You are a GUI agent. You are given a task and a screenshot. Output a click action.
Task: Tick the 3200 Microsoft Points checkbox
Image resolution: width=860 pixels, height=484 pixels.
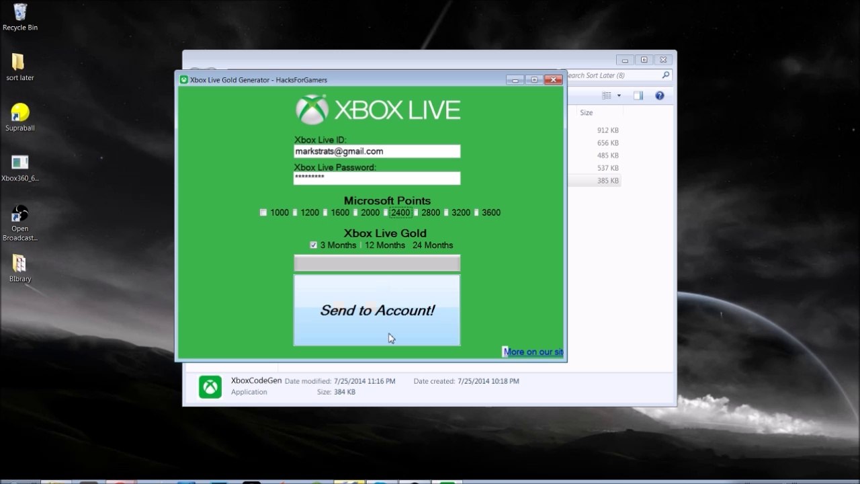446,212
